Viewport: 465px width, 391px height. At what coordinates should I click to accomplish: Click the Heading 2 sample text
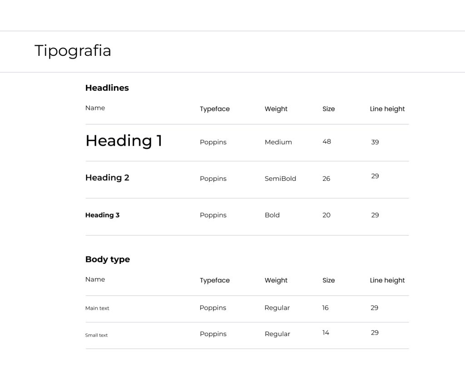coord(107,178)
